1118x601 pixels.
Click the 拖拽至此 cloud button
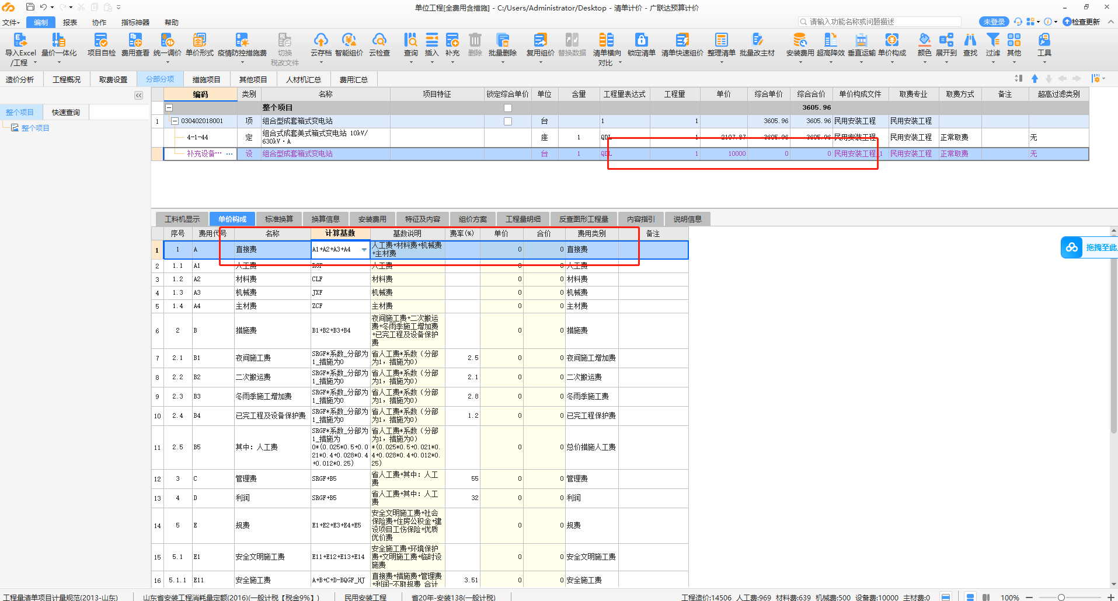pos(1089,247)
